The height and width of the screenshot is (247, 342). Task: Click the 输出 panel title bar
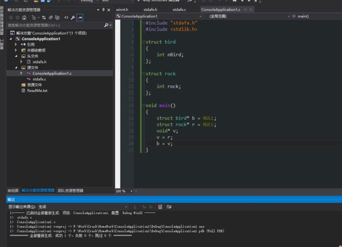[x=174, y=200]
